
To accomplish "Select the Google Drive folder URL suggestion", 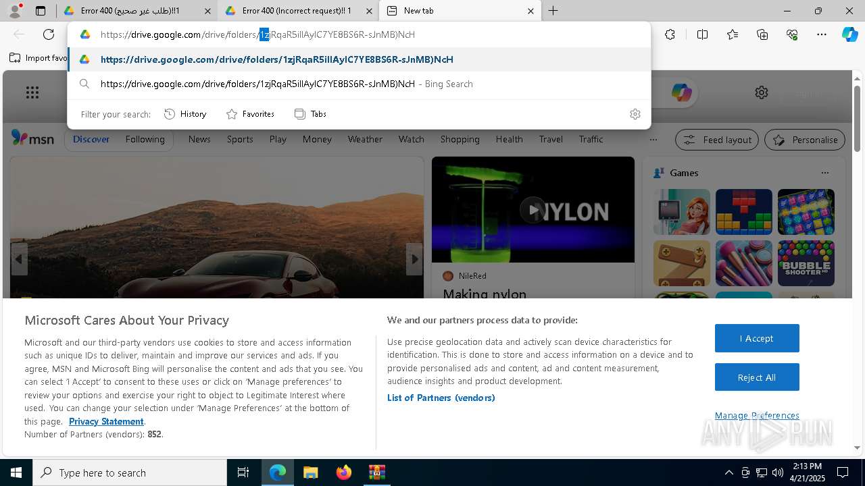I will click(x=359, y=59).
